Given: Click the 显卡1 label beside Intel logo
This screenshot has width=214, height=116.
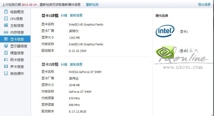Looking at the screenshot, I should click(x=184, y=32).
